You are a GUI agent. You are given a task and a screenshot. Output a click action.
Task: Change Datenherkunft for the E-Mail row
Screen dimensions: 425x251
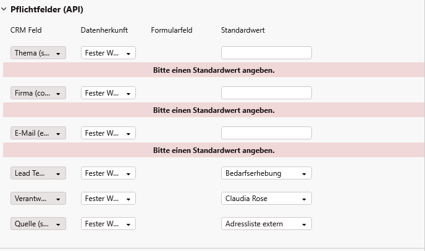coord(108,133)
